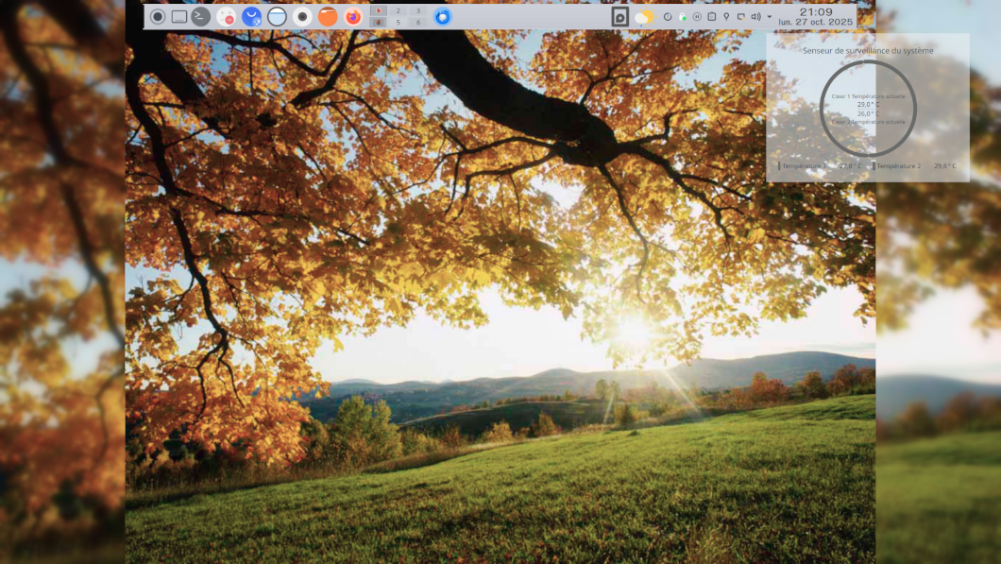The height and width of the screenshot is (564, 1001).
Task: Click the blue round icon right of pager
Action: [442, 16]
